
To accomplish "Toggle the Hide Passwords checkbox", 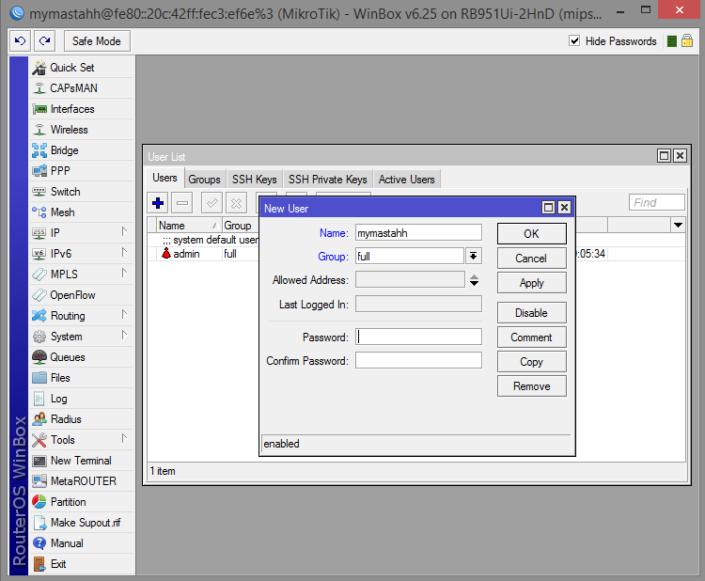I will (x=574, y=41).
